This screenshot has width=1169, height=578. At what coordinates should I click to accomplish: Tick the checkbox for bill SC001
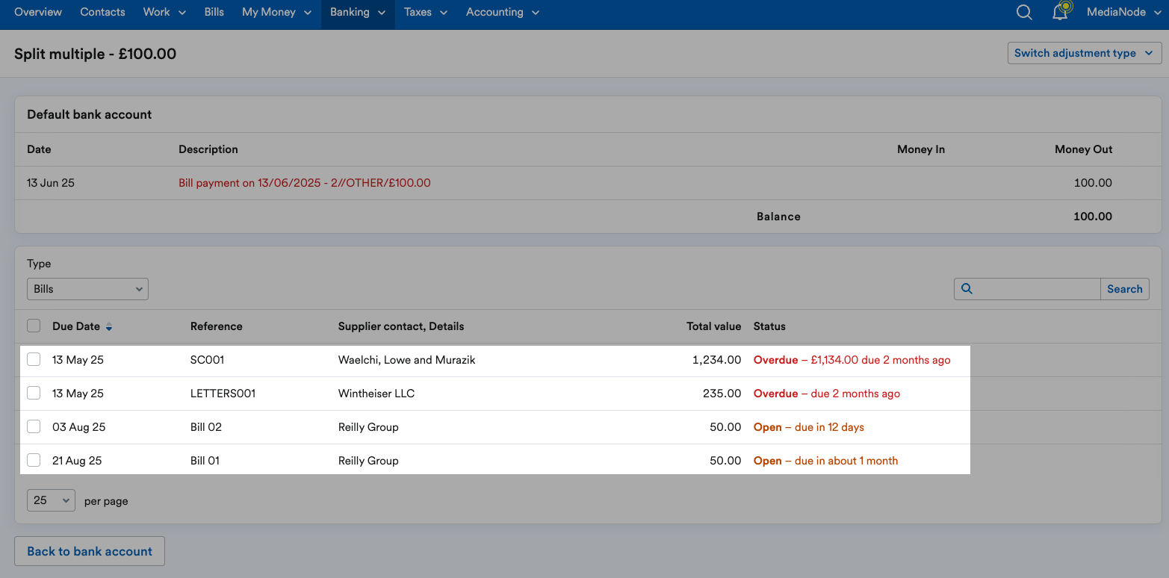coord(34,359)
